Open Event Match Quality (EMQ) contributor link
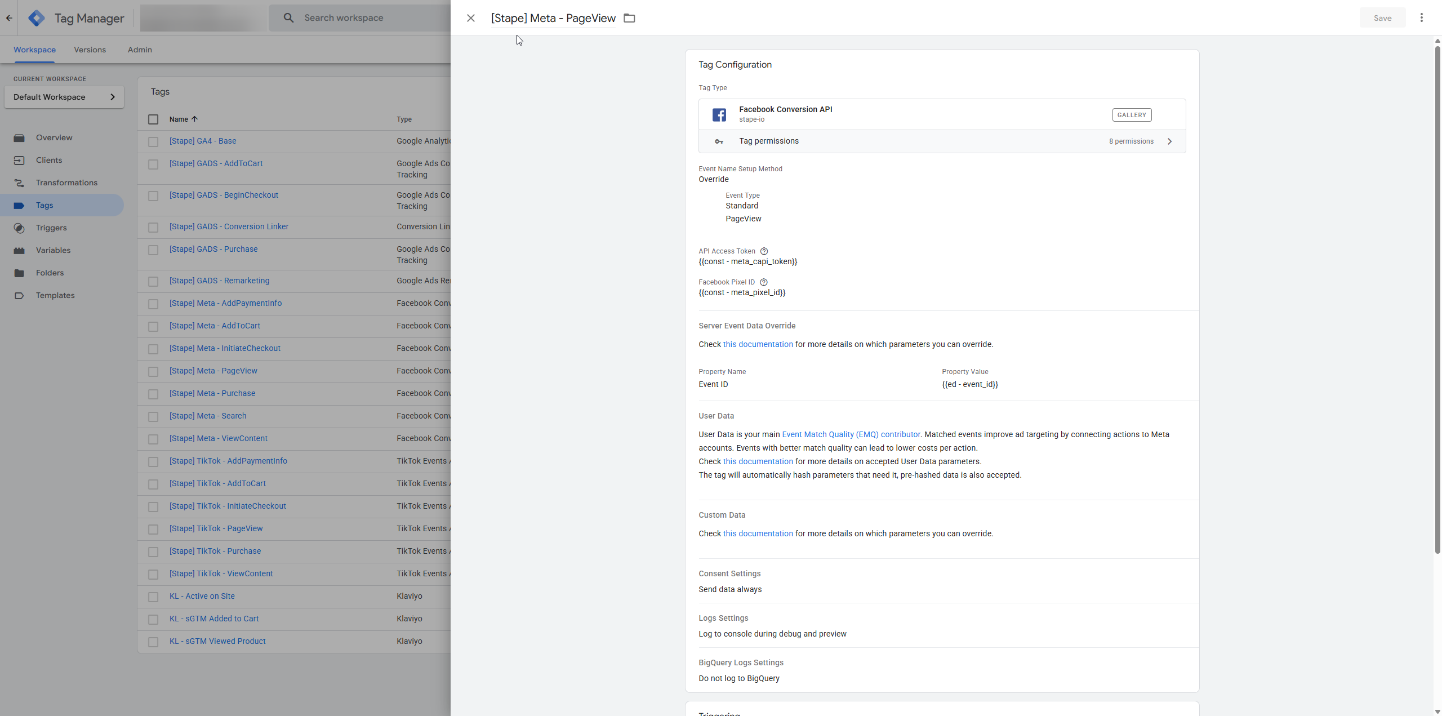The height and width of the screenshot is (716, 1442). pyautogui.click(x=851, y=434)
